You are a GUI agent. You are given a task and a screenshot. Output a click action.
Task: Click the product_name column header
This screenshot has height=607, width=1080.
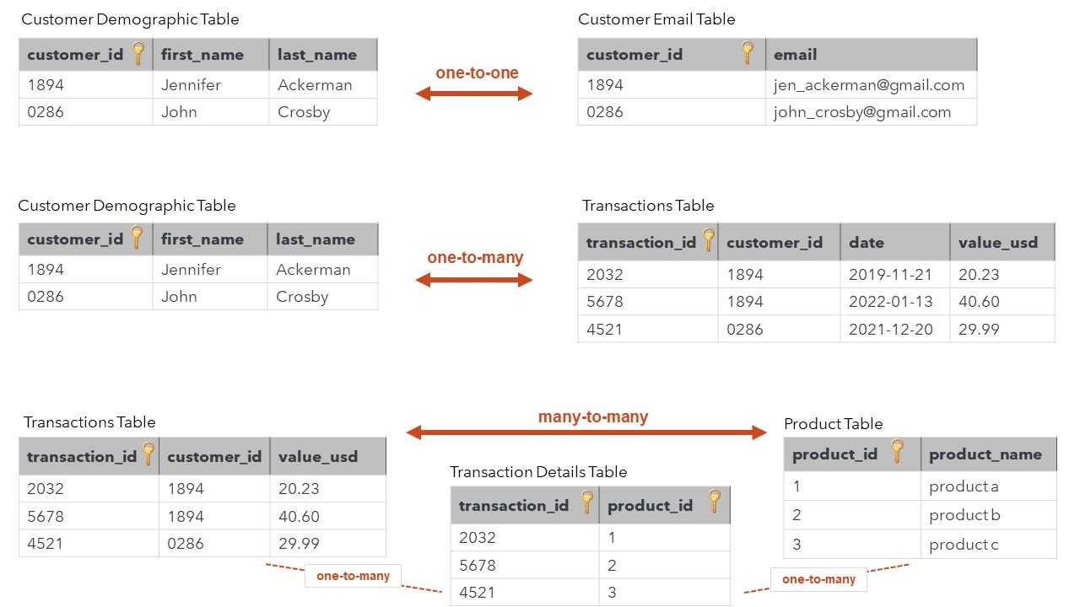pyautogui.click(x=989, y=454)
